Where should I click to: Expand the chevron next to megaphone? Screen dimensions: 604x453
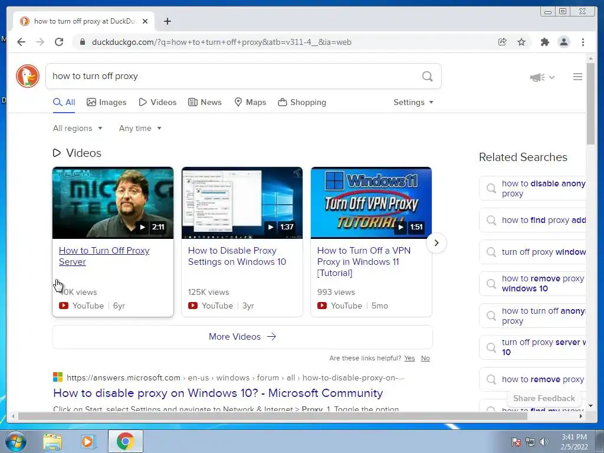[x=552, y=77]
